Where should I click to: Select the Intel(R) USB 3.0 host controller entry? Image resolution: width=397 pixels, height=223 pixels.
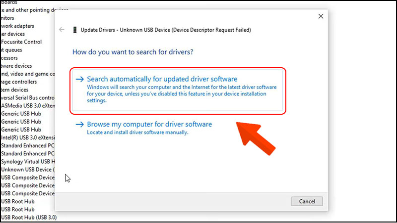pos(27,137)
